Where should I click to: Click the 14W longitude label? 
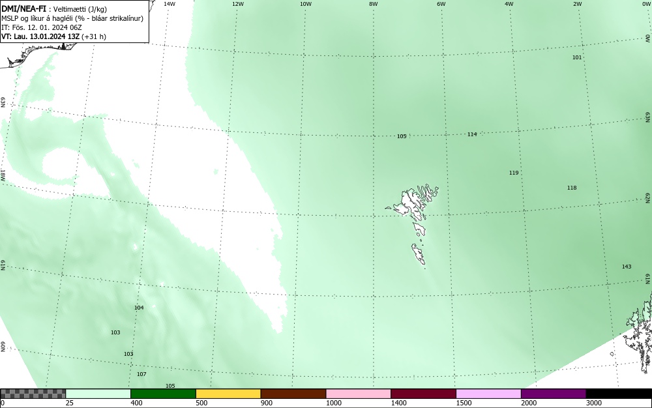click(170, 4)
